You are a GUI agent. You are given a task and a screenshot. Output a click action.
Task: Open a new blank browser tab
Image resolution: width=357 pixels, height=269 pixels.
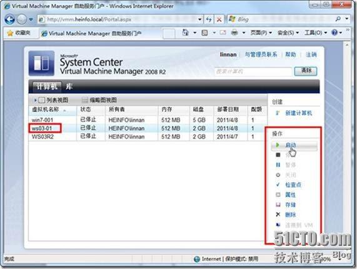point(169,34)
